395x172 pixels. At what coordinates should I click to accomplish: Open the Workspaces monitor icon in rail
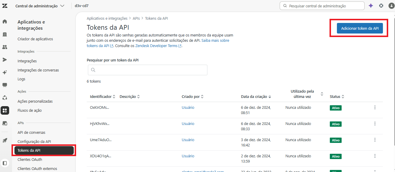click(5, 85)
